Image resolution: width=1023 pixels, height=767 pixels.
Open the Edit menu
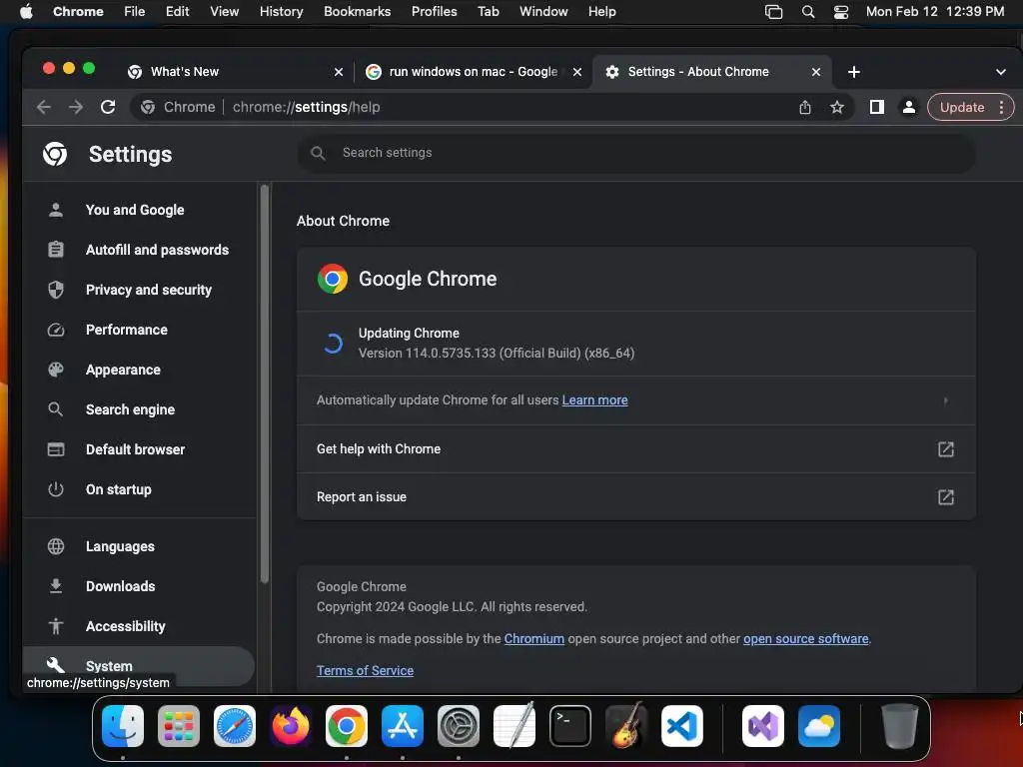point(177,11)
